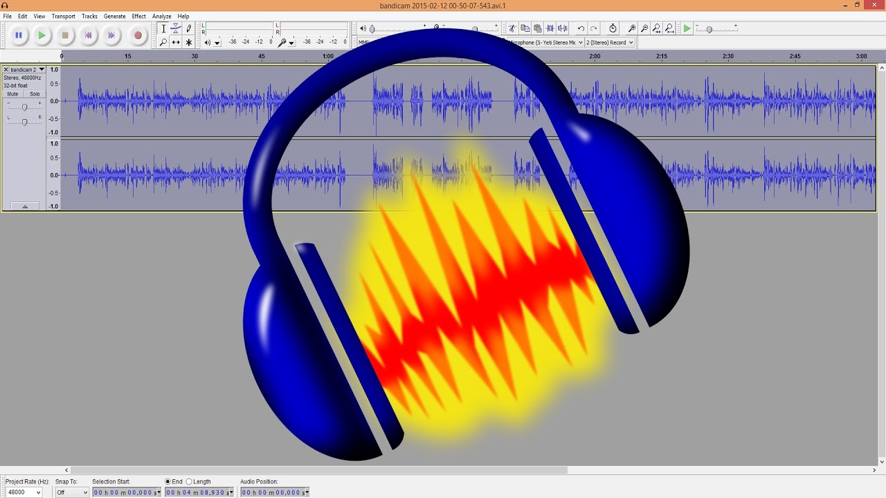Click the Skip to Start button

89,35
